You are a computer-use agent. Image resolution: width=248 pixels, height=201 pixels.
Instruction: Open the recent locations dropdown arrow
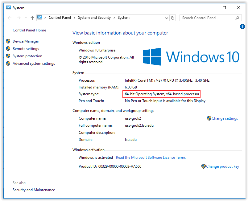tap(26, 18)
